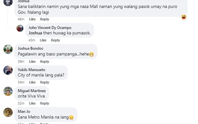Like Joshua Bondoc's Pampanga comment
The width and height of the screenshot is (198, 124).
[x=32, y=62]
